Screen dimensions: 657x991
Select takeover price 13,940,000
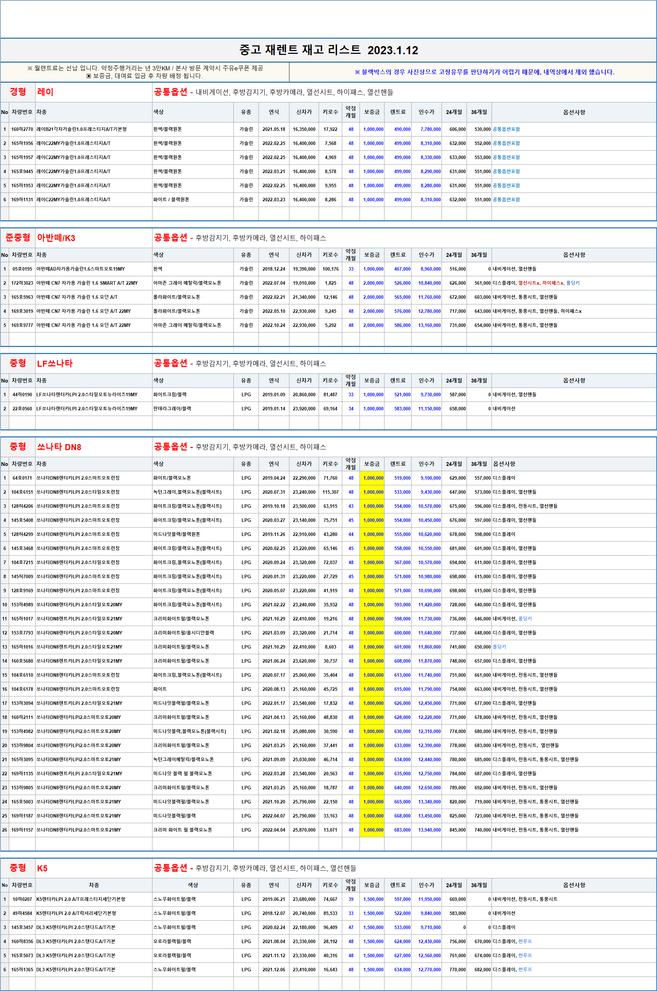(430, 830)
